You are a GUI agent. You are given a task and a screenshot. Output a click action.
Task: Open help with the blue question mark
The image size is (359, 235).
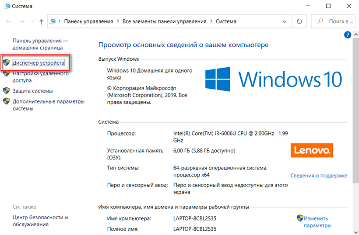coord(348,35)
